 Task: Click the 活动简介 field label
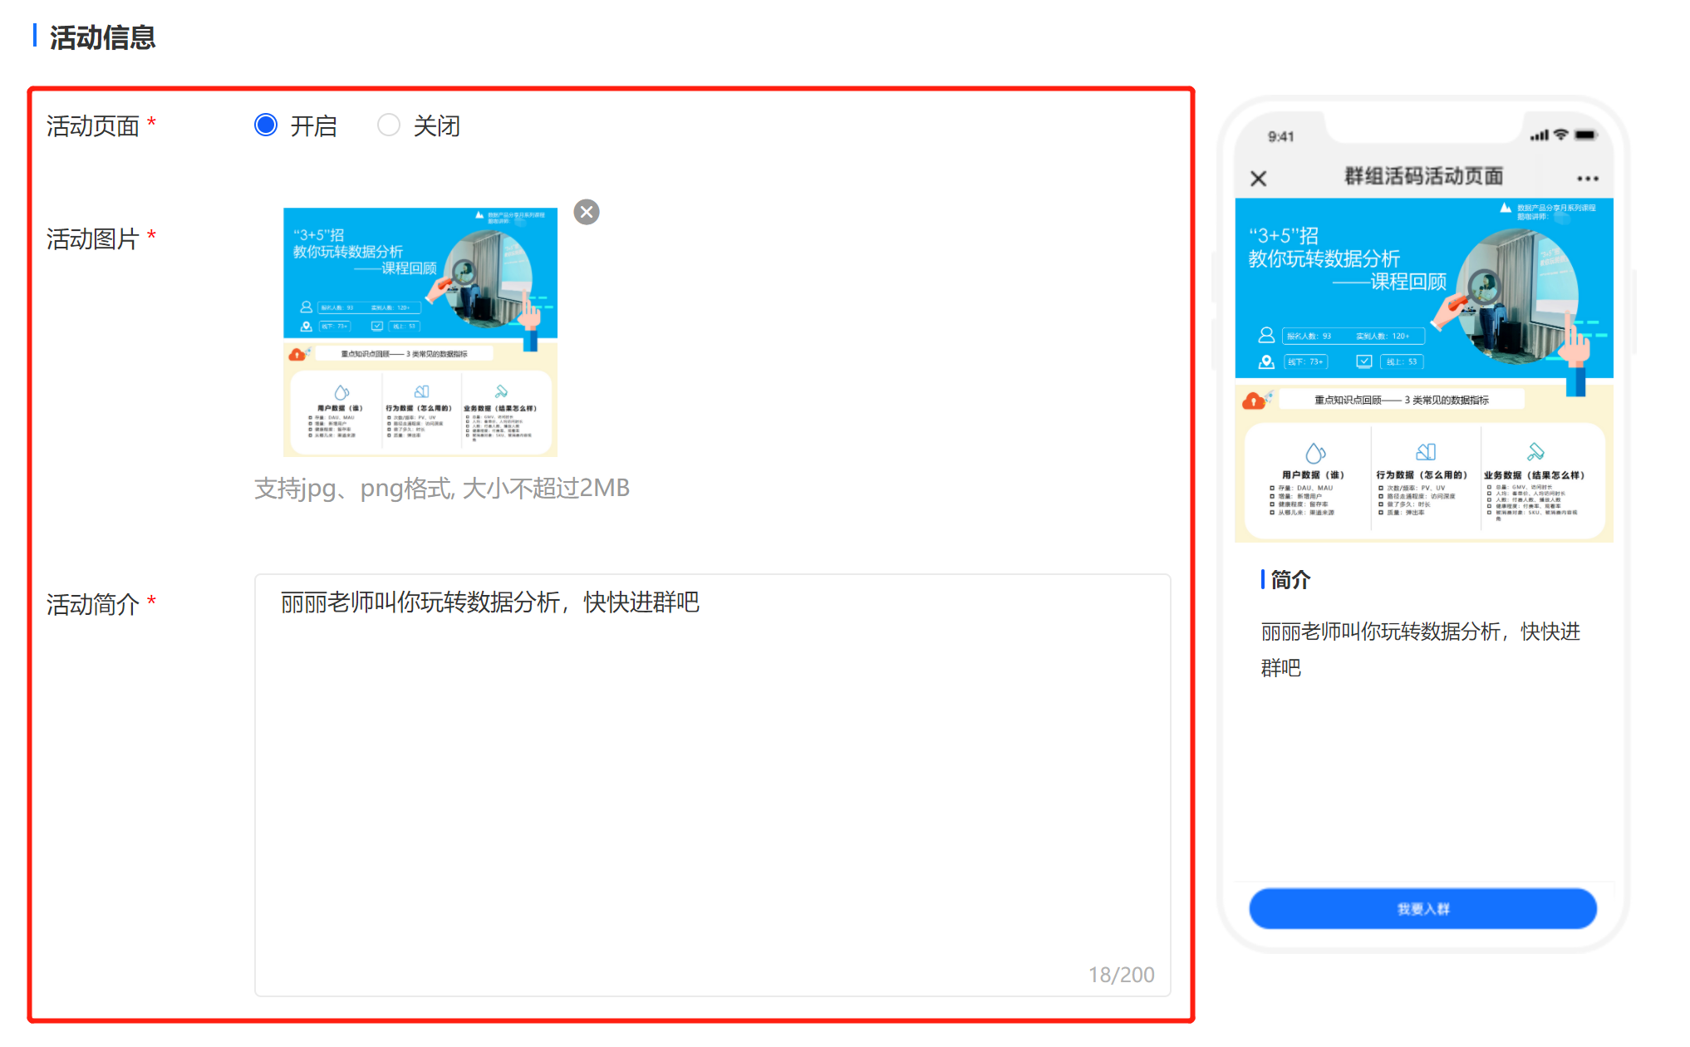93,604
